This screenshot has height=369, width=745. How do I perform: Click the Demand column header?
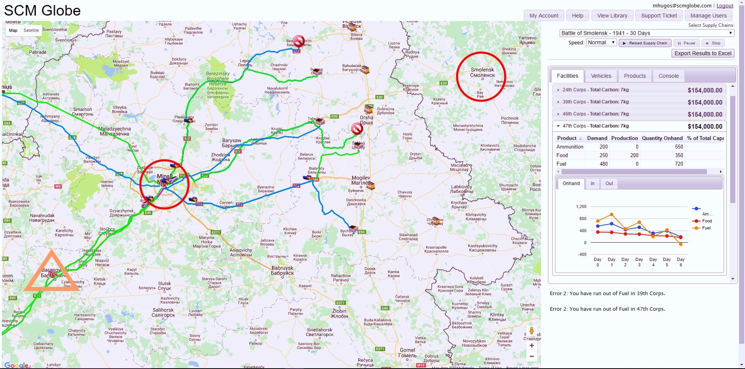(x=597, y=138)
